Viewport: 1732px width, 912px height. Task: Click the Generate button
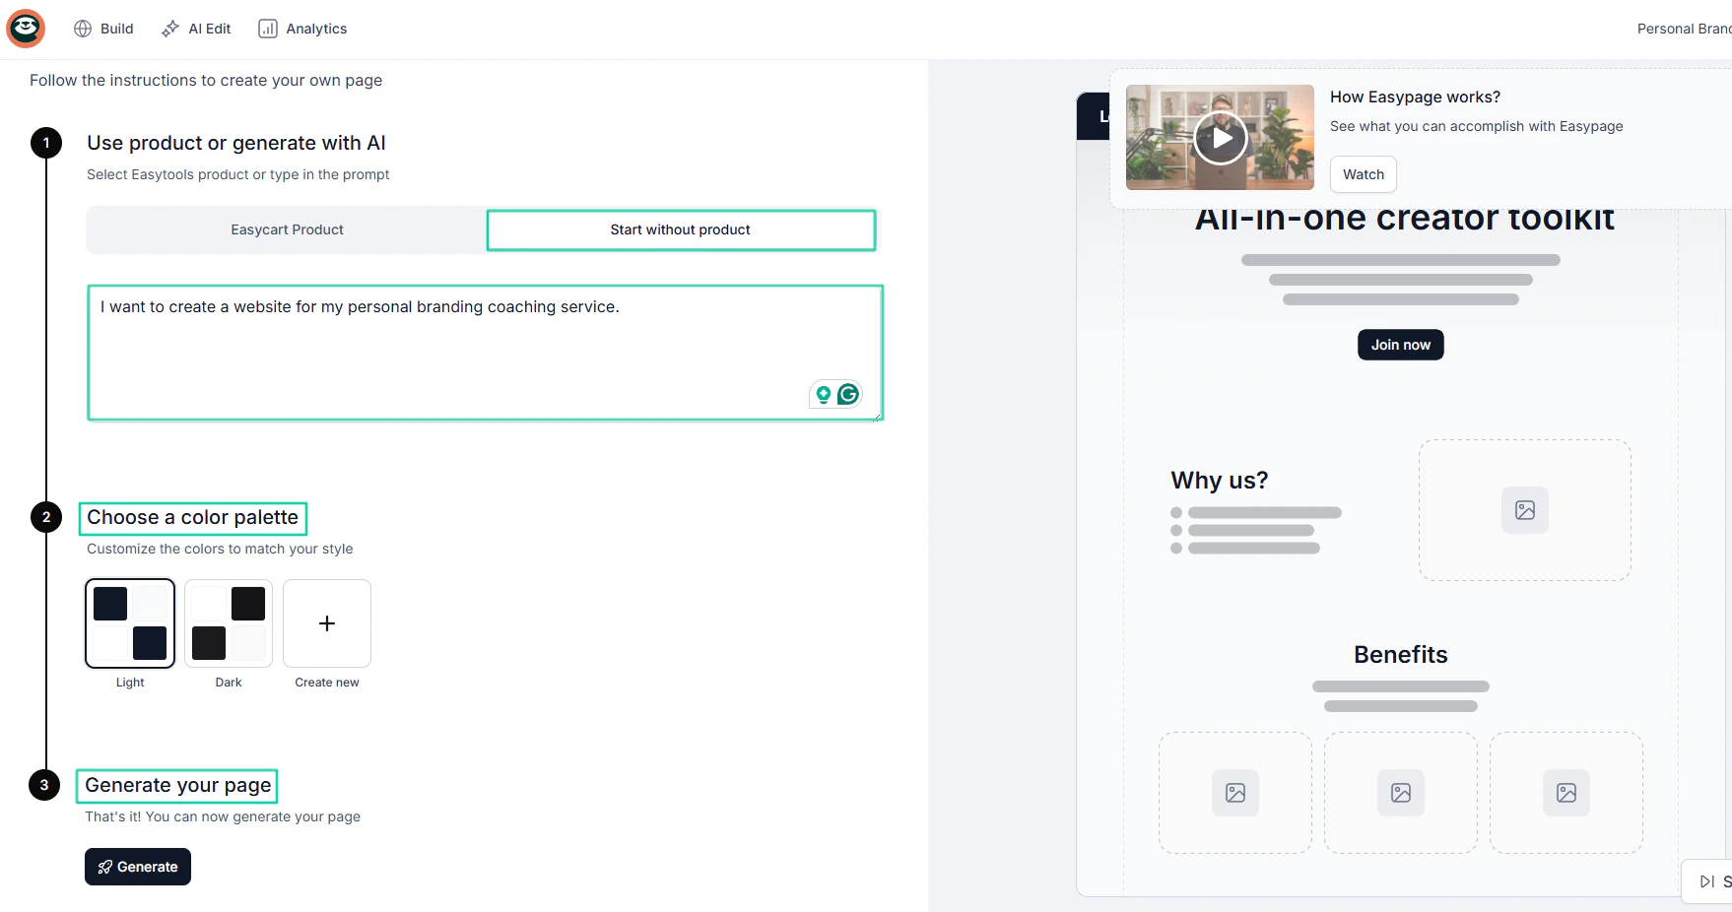pos(138,867)
